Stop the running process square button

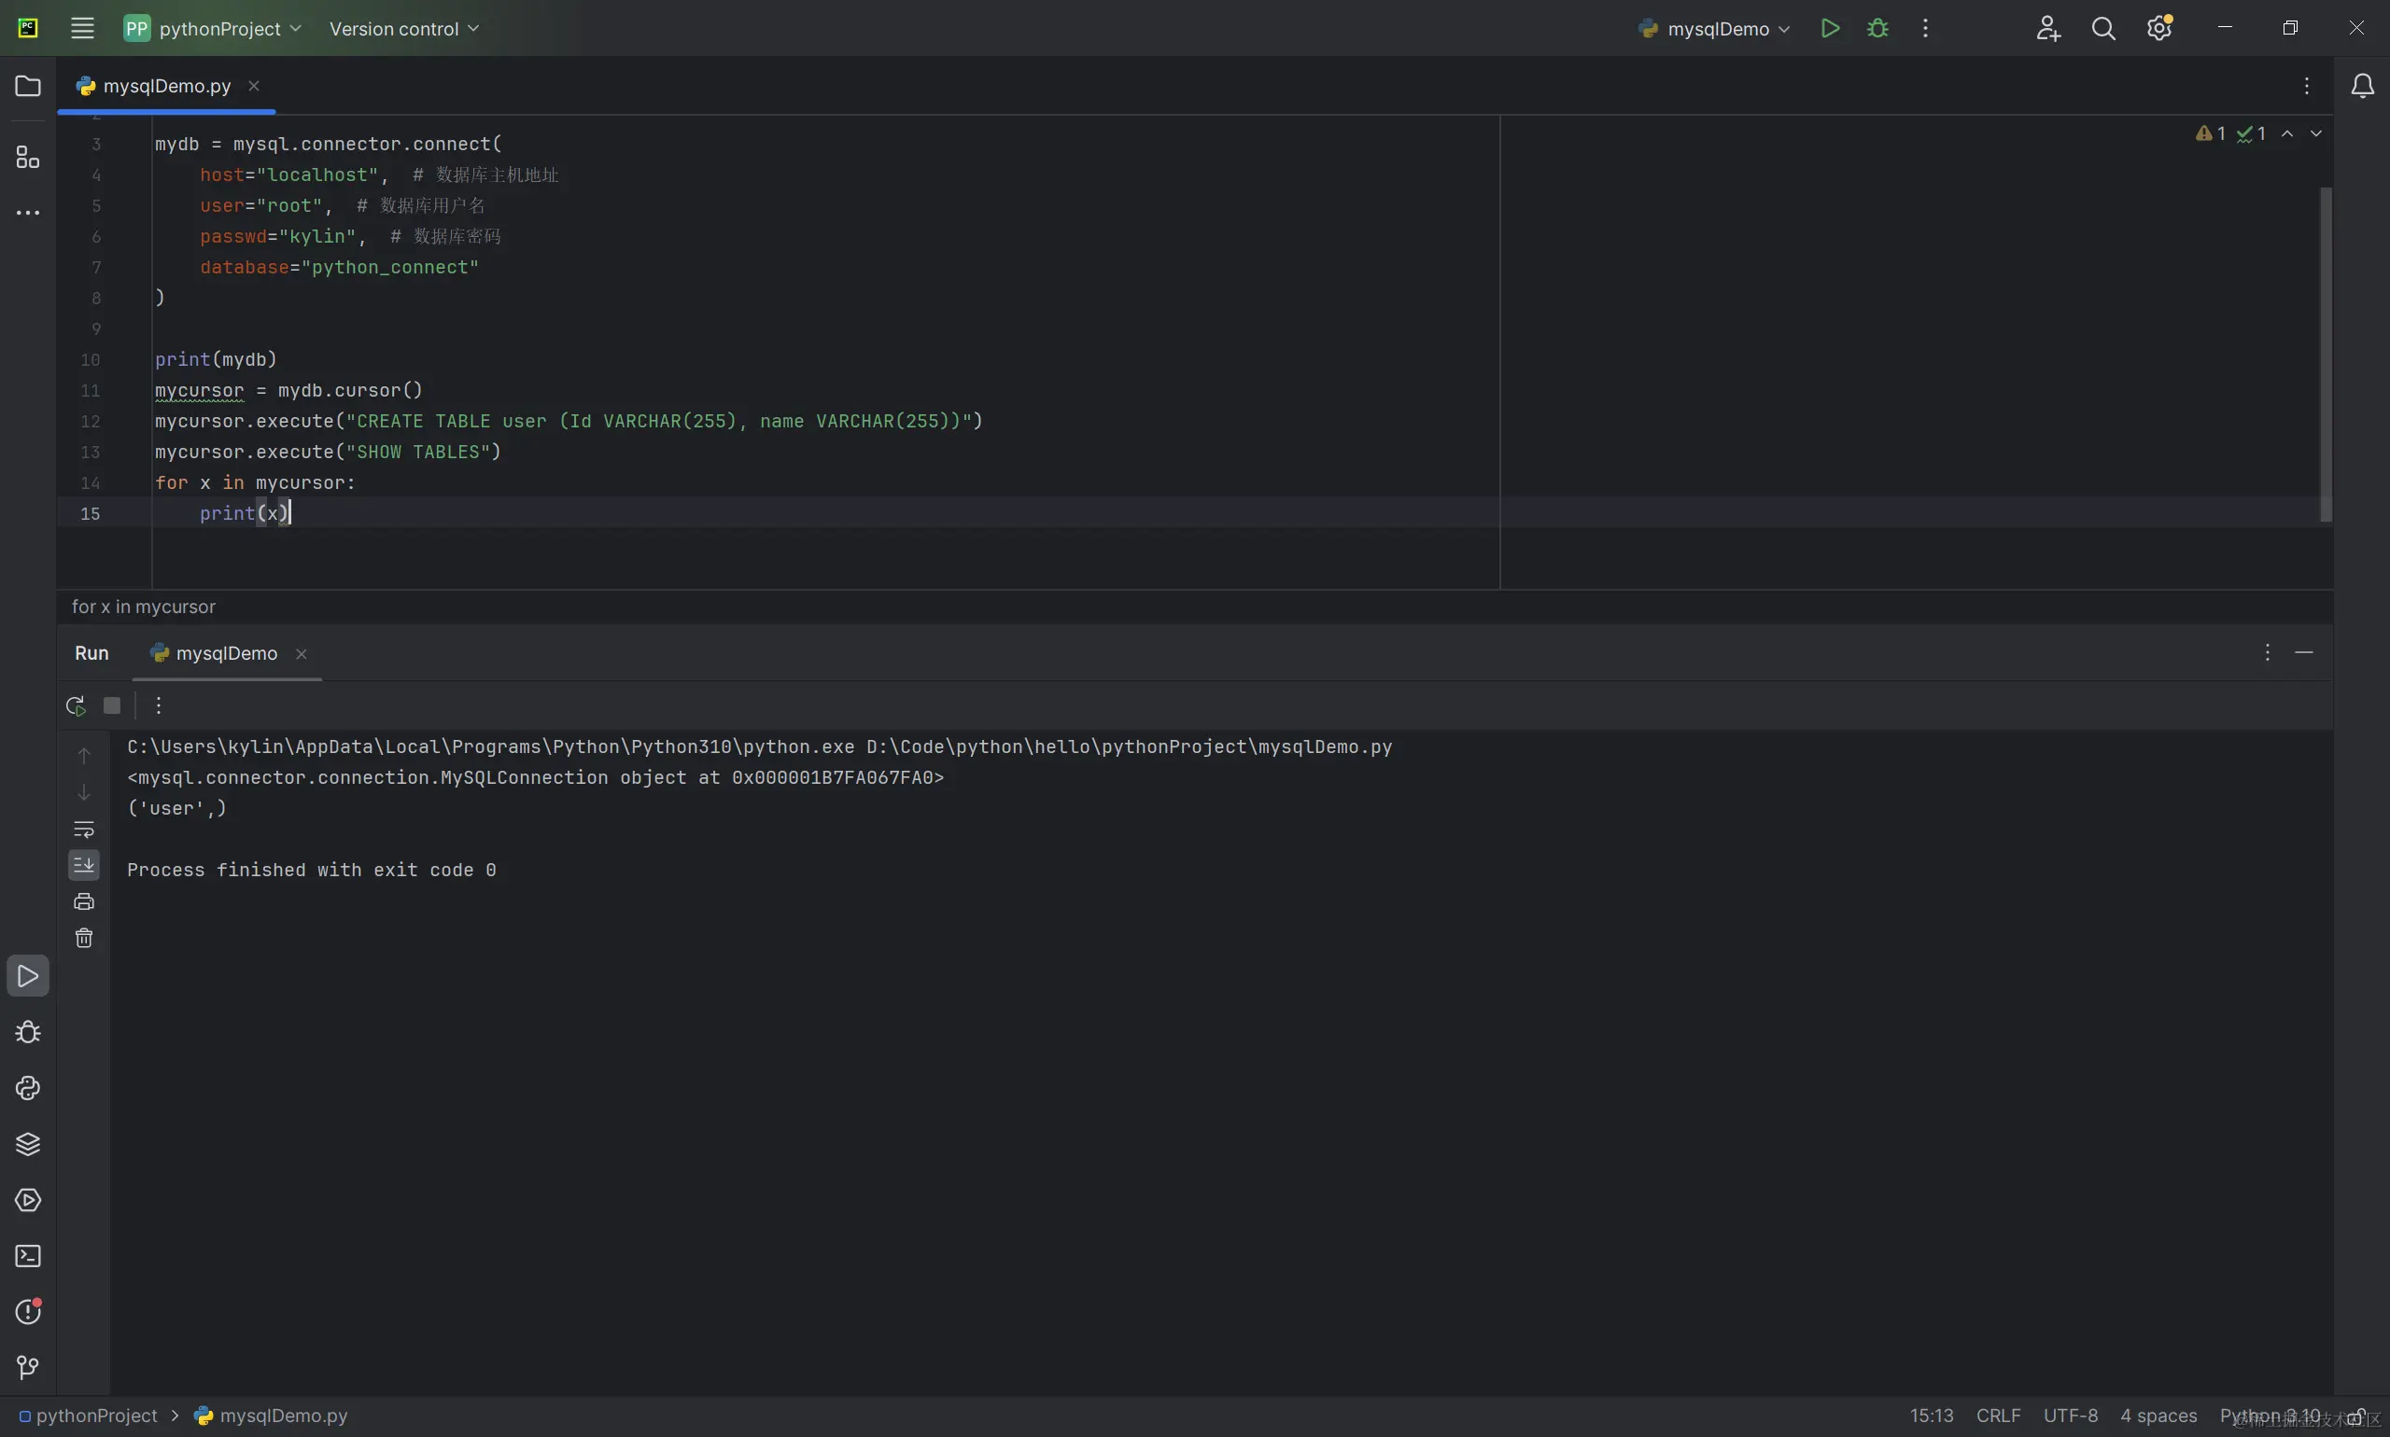(x=112, y=705)
